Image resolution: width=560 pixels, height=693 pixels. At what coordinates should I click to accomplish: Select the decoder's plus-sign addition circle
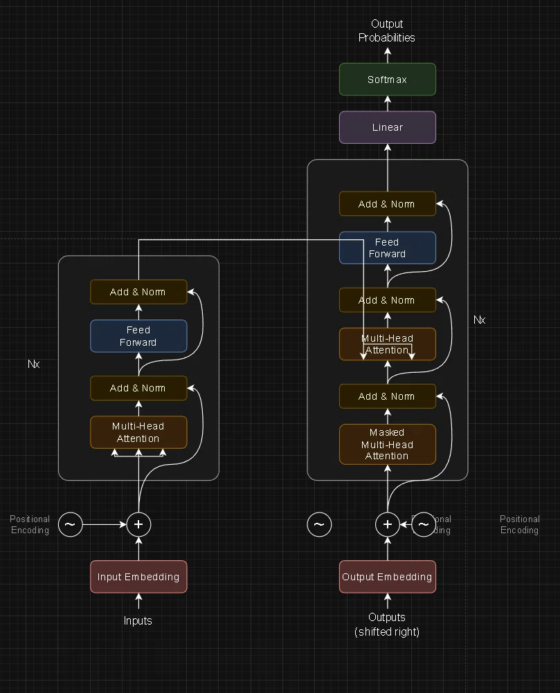coord(388,525)
